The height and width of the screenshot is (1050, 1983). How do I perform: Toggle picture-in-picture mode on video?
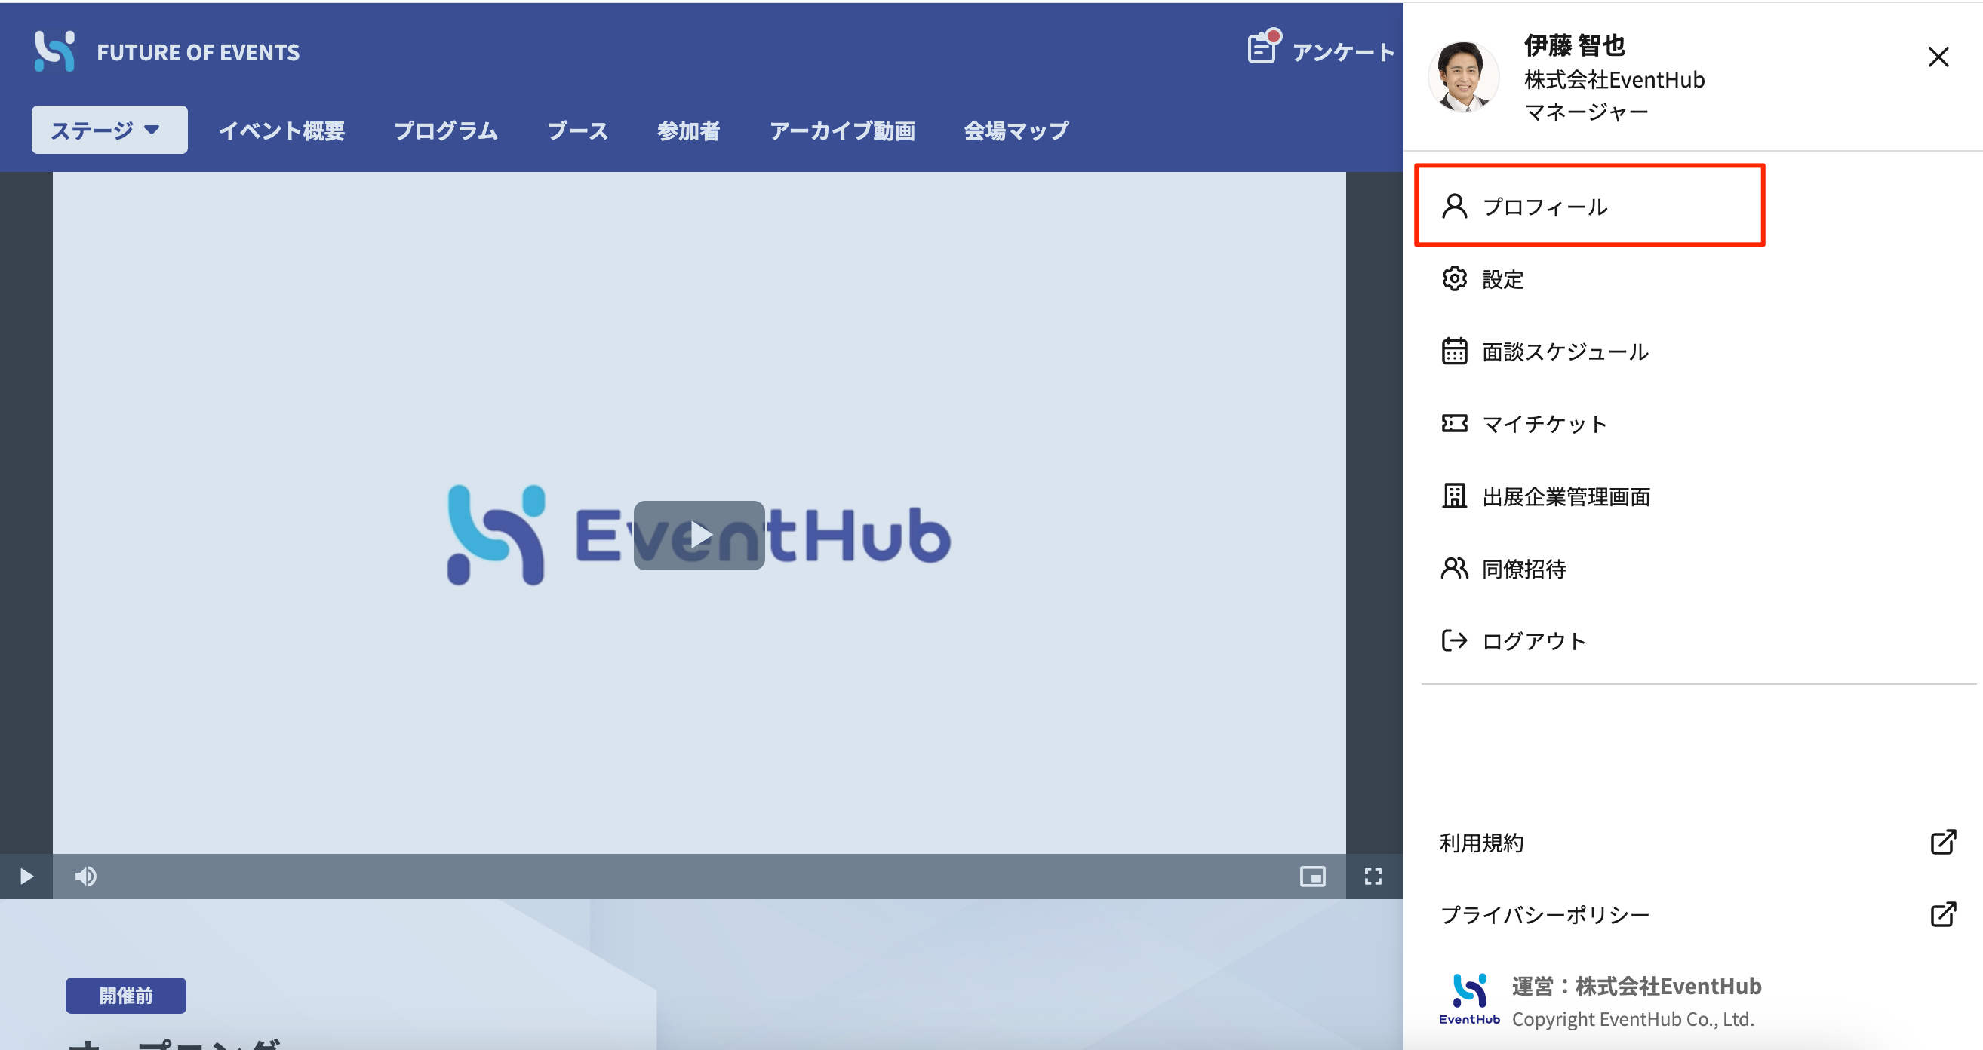click(1311, 876)
